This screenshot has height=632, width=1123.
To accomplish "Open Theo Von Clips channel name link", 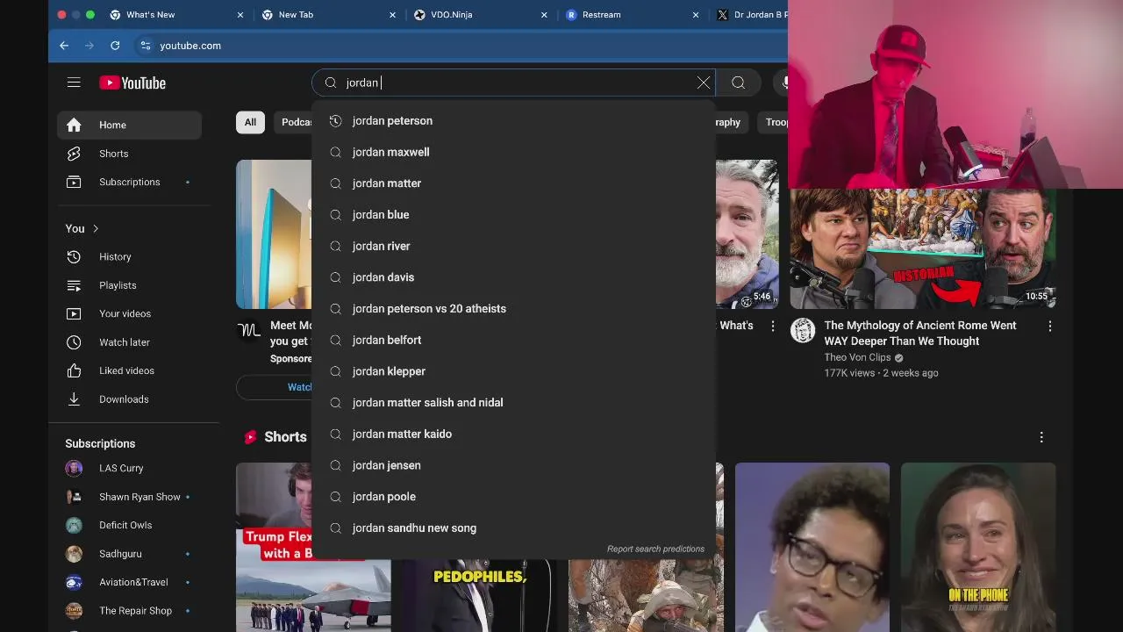I will (x=857, y=357).
